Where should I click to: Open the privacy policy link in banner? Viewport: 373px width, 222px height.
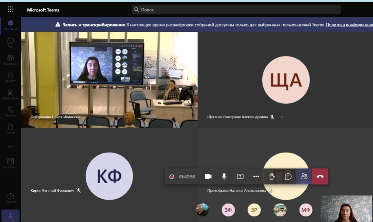click(x=349, y=25)
